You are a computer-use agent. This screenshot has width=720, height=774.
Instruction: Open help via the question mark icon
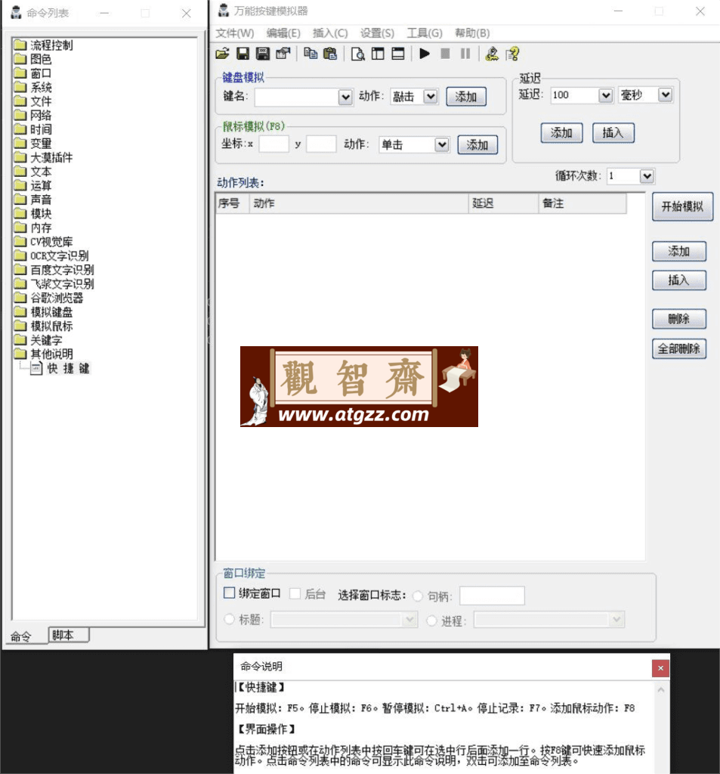point(512,54)
